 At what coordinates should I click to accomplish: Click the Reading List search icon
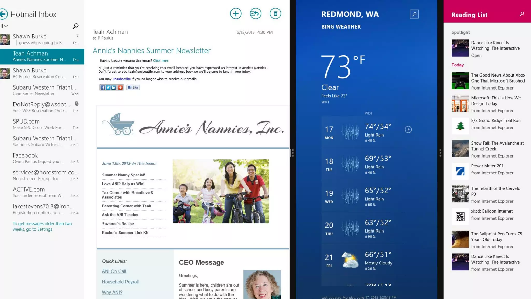(522, 14)
